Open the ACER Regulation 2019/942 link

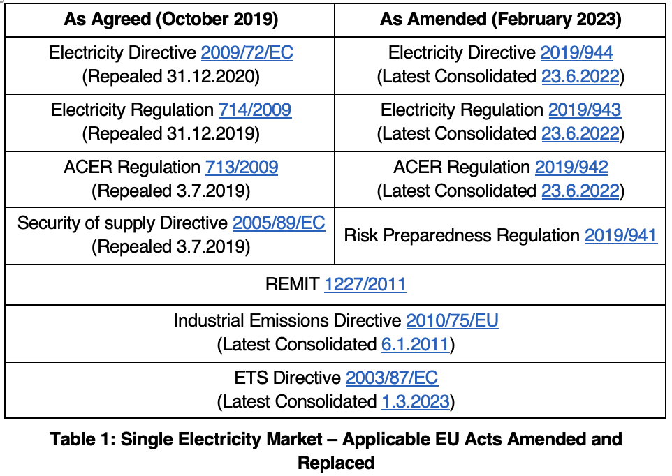coord(571,168)
